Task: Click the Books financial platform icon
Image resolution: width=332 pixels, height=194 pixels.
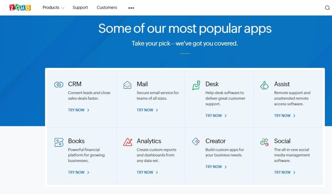Action: (59, 141)
